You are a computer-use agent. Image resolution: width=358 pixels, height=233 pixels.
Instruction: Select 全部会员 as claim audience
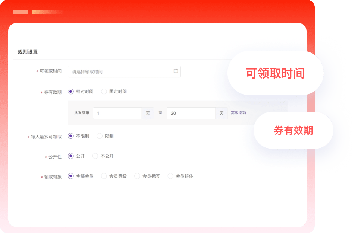(x=71, y=176)
